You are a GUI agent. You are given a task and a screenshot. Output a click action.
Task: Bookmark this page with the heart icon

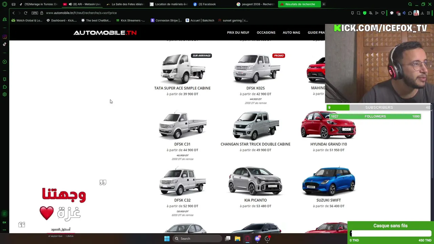point(383,13)
